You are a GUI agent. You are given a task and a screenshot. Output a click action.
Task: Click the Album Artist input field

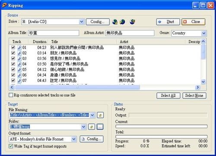(130, 33)
